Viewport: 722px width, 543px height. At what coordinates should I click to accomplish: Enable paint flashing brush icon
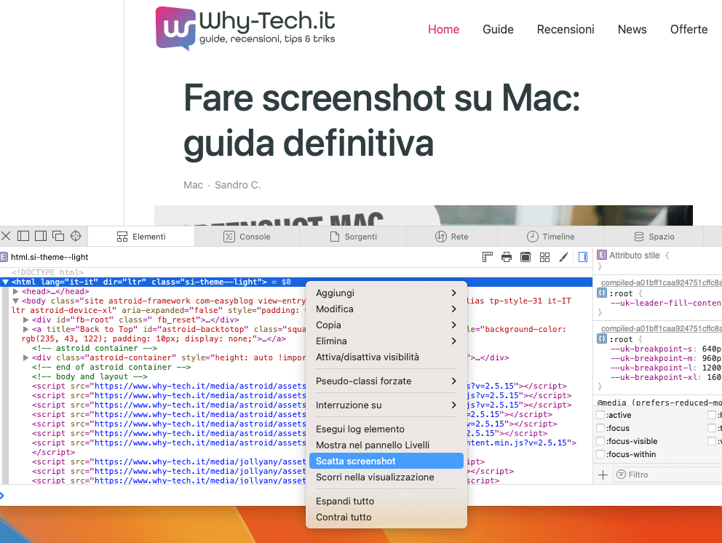pyautogui.click(x=563, y=257)
